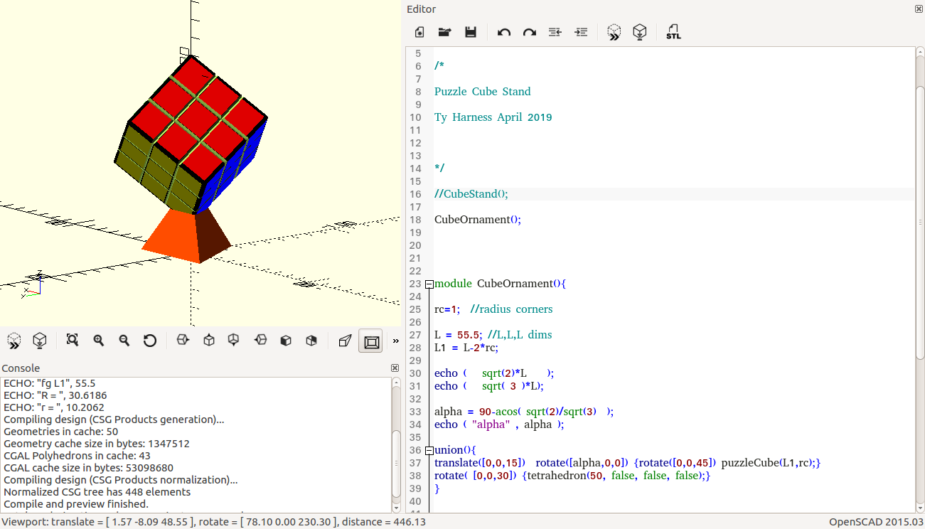Image resolution: width=925 pixels, height=529 pixels.
Task: Click console line 'Geometries in cache: 50'
Action: [61, 432]
